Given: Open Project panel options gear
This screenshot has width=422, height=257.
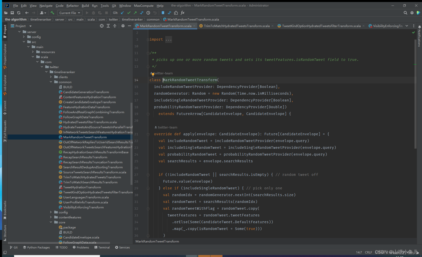Looking at the screenshot, I should click(123, 26).
